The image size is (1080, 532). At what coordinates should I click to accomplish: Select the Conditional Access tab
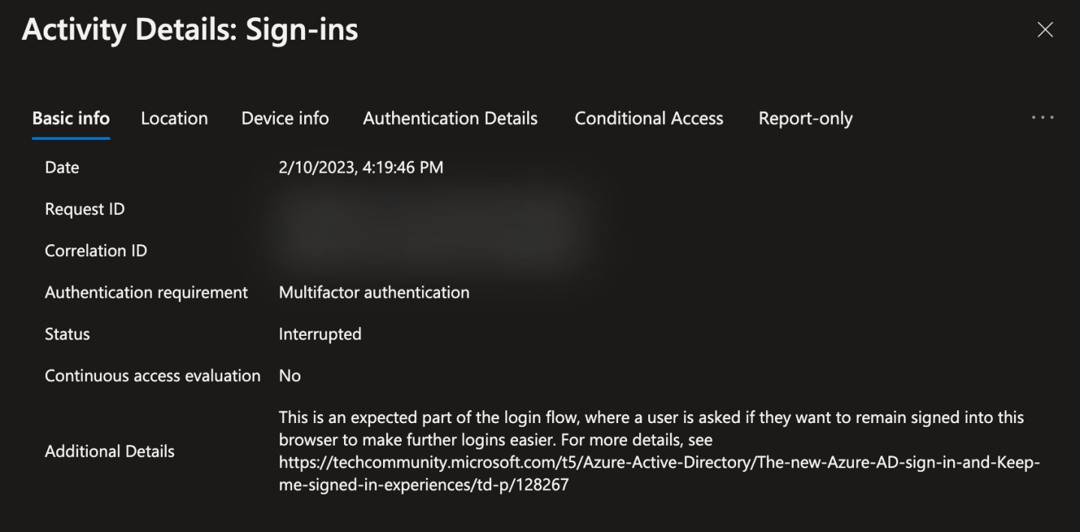pyautogui.click(x=648, y=118)
